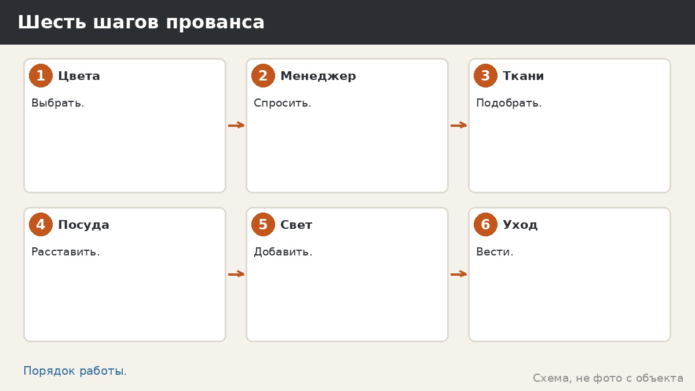Screen dimensions: 695x391
Task: Click the arrow between Менеджер and Ткани cards
Action: click(x=459, y=125)
